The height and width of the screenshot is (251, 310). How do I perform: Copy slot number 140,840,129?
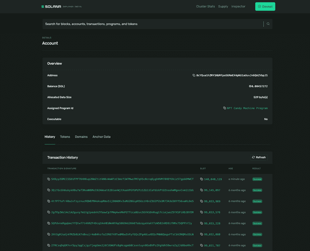coord(201,179)
